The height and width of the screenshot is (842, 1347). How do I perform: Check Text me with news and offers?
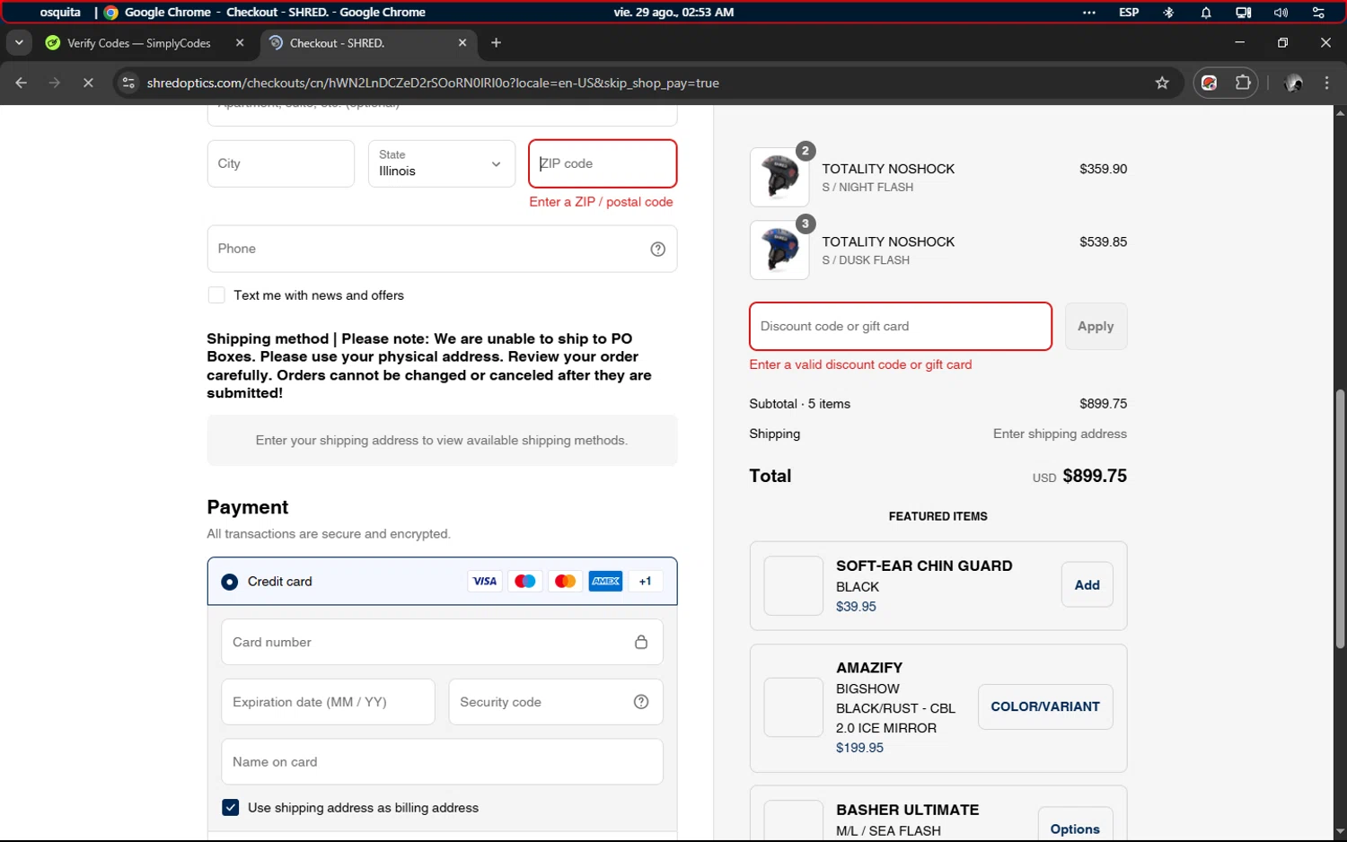(216, 295)
